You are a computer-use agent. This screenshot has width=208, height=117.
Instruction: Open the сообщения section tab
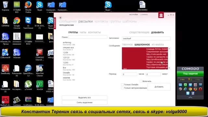(x=68, y=21)
